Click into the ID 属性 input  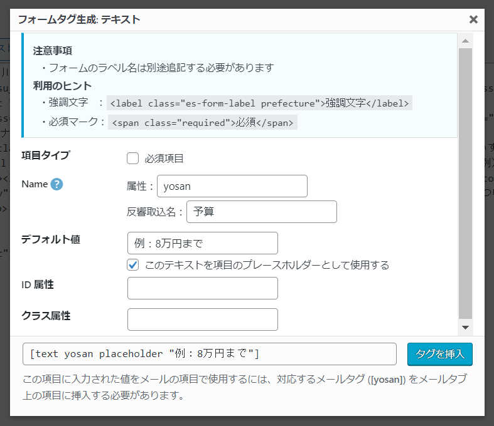[202, 288]
